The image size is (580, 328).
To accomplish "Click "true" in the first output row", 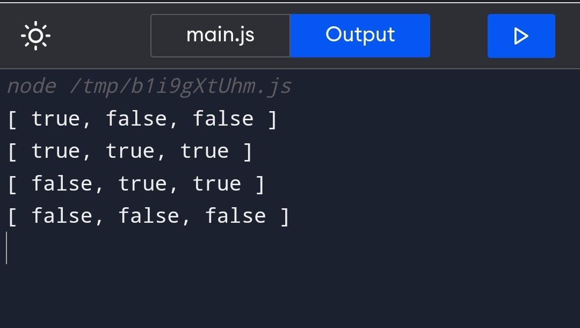I will [x=56, y=119].
